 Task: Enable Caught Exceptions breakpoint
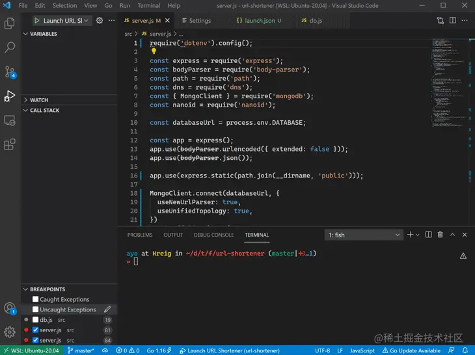coord(35,299)
